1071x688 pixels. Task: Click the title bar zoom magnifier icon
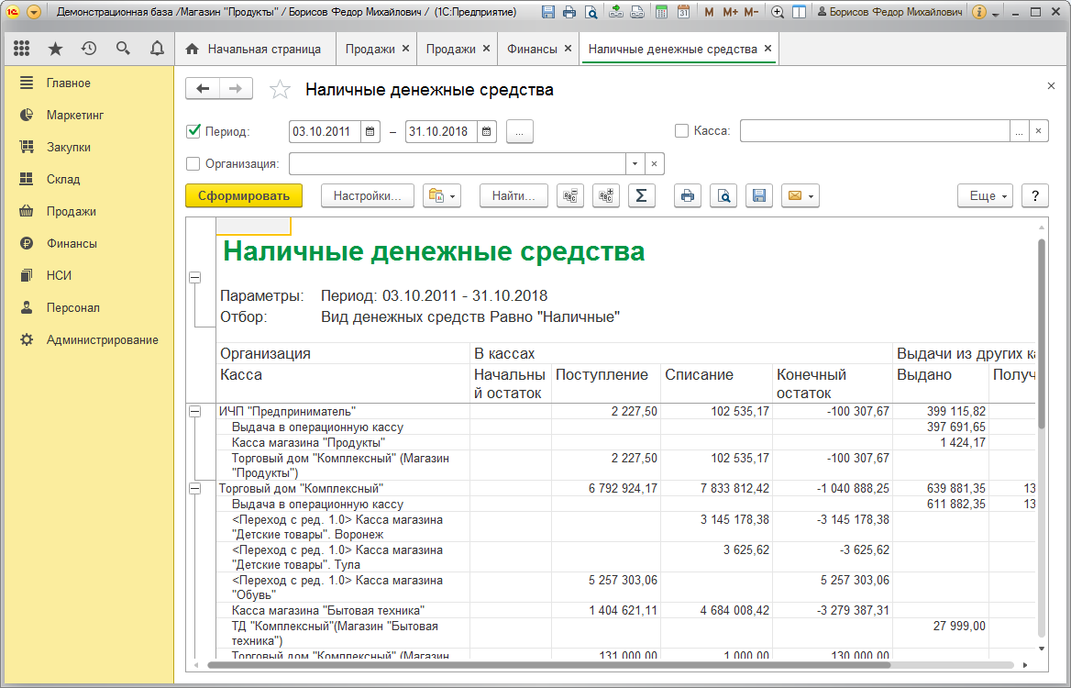[x=778, y=12]
